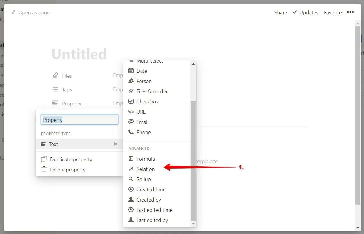Screen dimensions: 364x234
Task: Click the type menu scroll down arrow
Action: click(x=193, y=224)
